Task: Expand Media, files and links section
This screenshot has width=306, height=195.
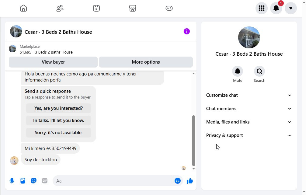Action: pos(249,122)
